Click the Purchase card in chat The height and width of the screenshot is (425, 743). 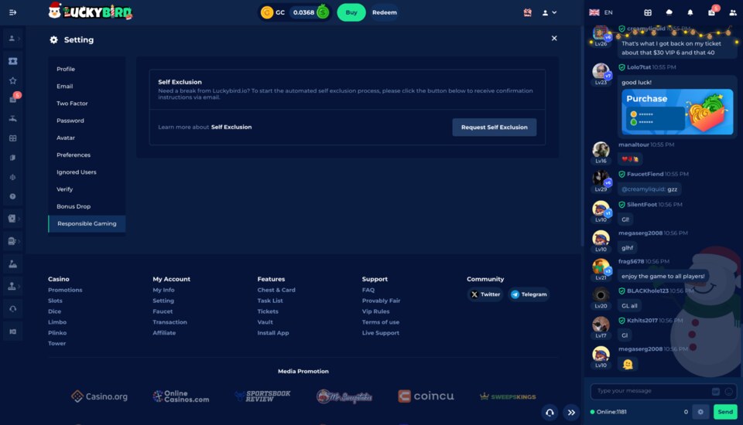677,112
